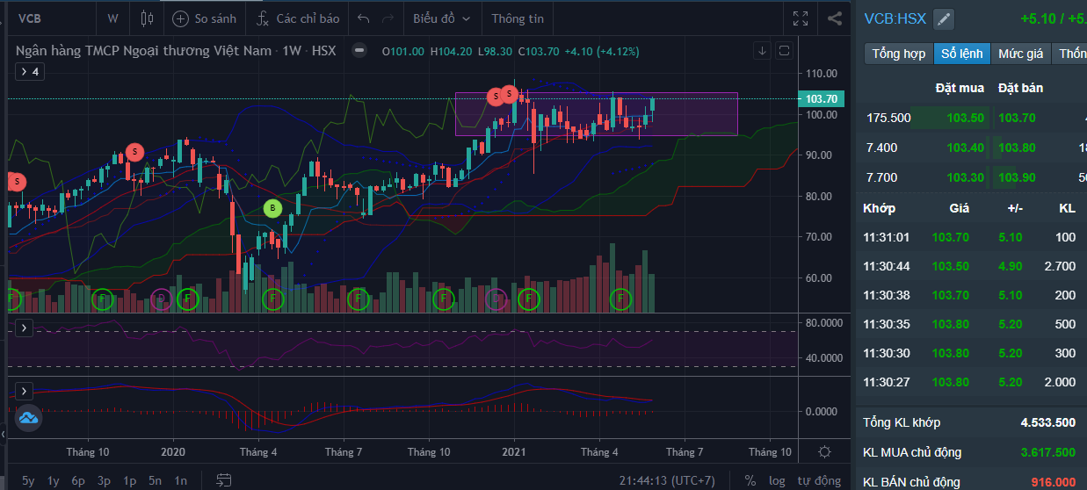Open the W timeframe interval selector
The width and height of the screenshot is (1087, 490).
pyautogui.click(x=112, y=18)
